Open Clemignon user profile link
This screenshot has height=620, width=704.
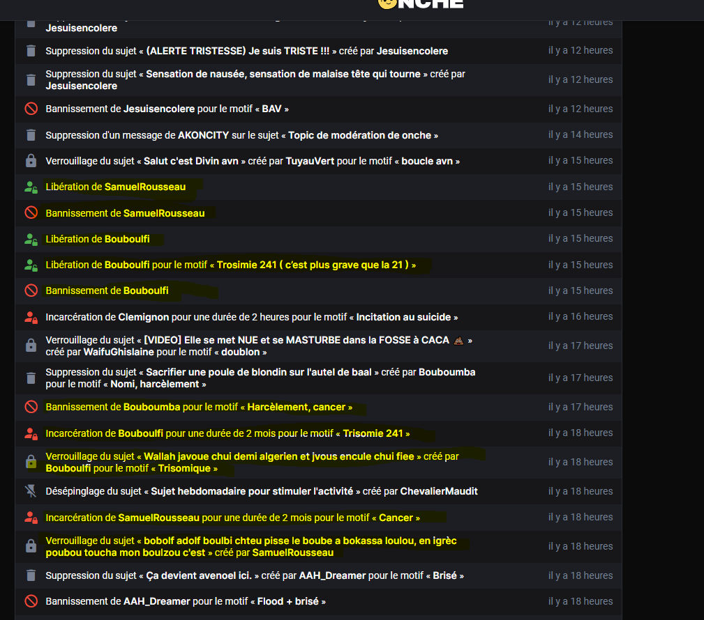pos(144,317)
